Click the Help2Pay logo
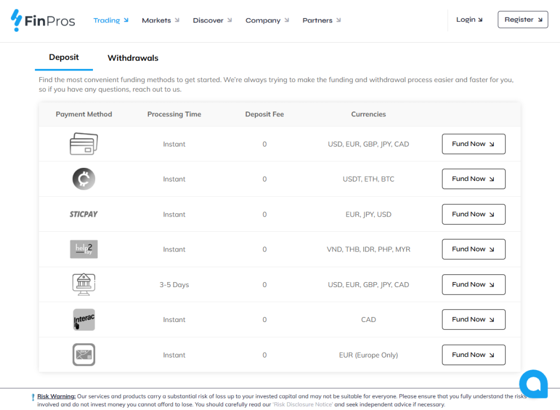Viewport: 560px width, 410px height. point(84,249)
